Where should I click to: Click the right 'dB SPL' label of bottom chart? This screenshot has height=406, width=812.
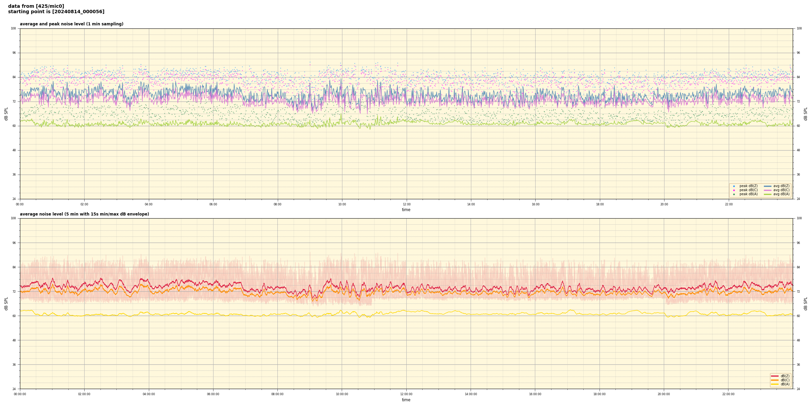coord(806,303)
